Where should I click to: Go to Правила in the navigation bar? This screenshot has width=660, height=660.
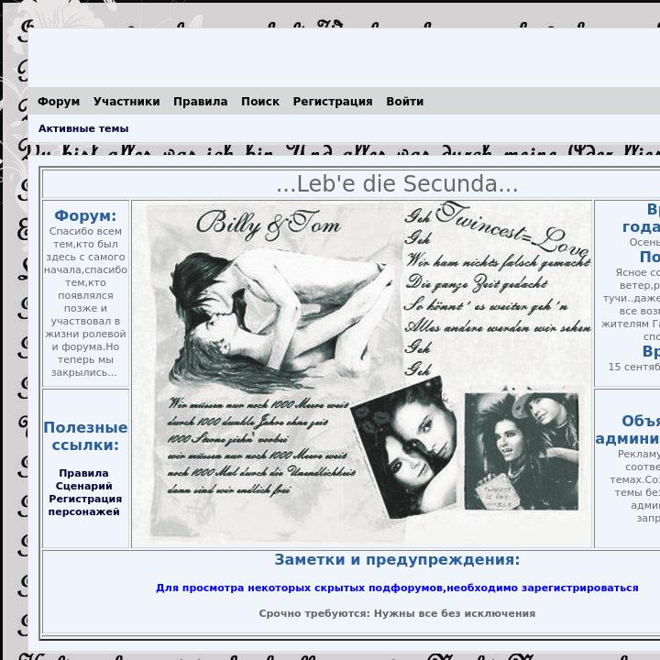click(x=201, y=102)
